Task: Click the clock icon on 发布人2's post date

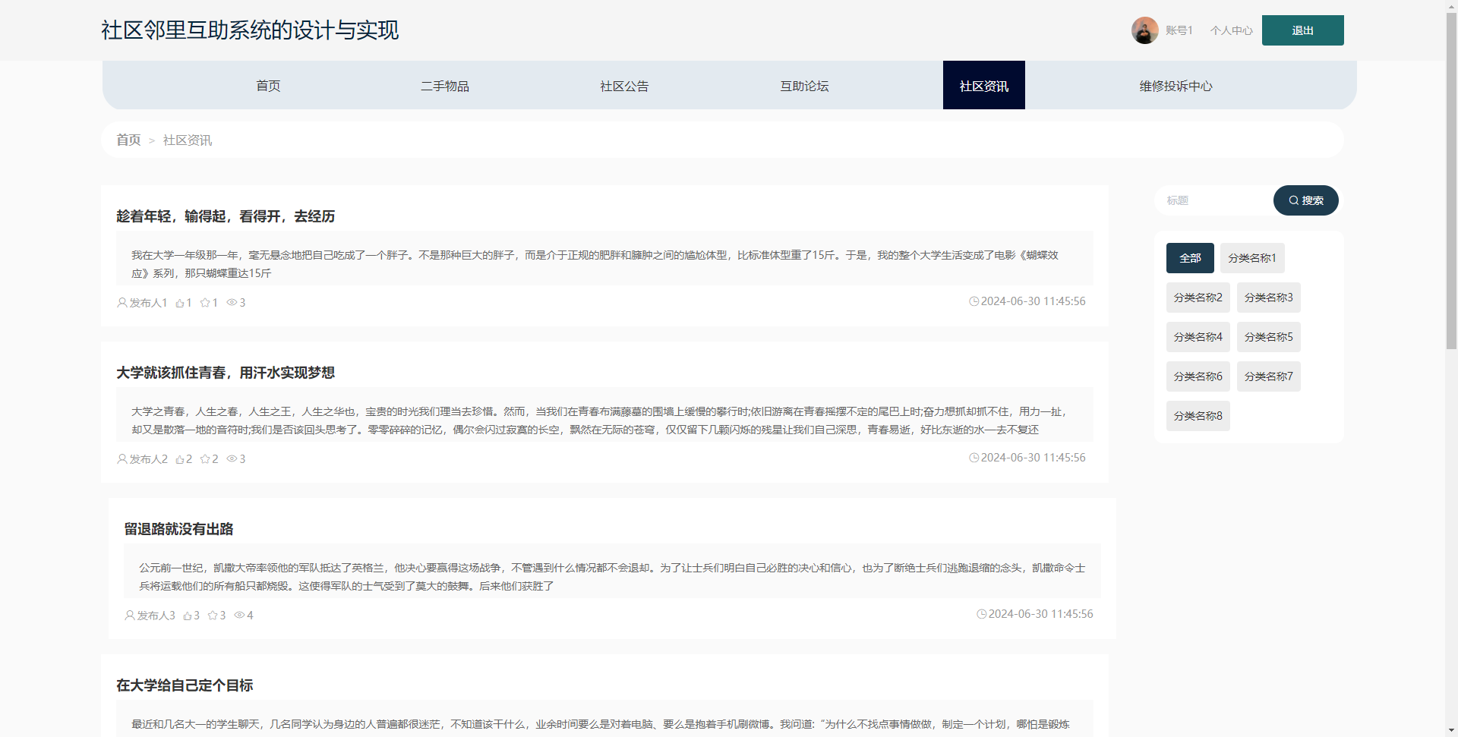Action: 974,458
